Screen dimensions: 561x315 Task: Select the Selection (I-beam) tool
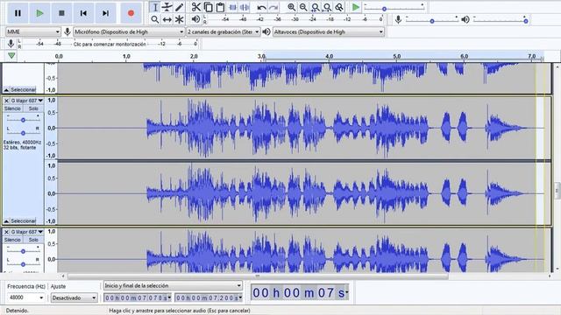155,7
